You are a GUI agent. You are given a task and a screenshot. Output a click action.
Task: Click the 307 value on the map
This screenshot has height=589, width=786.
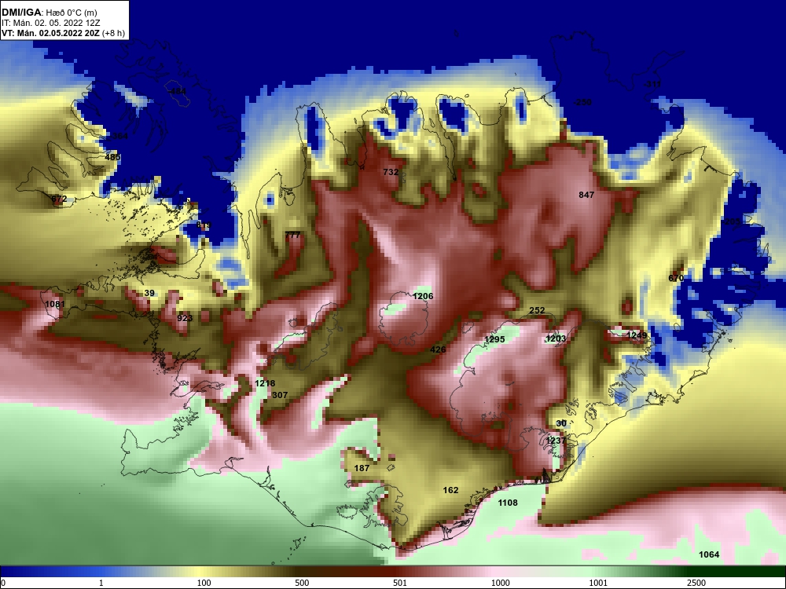tap(280, 395)
